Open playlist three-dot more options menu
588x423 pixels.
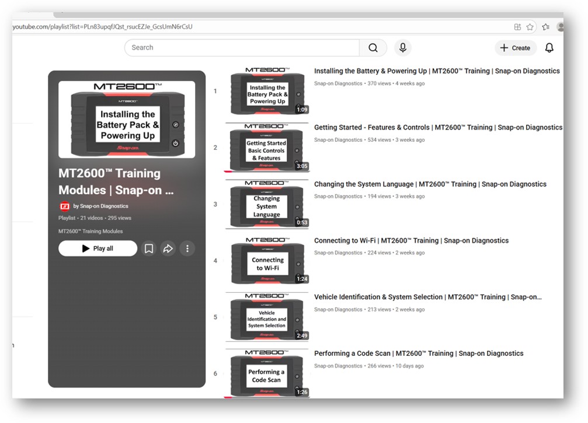tap(187, 249)
